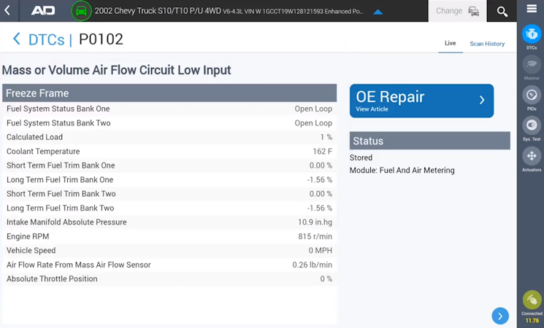Go back using top-left arrow

(7, 11)
